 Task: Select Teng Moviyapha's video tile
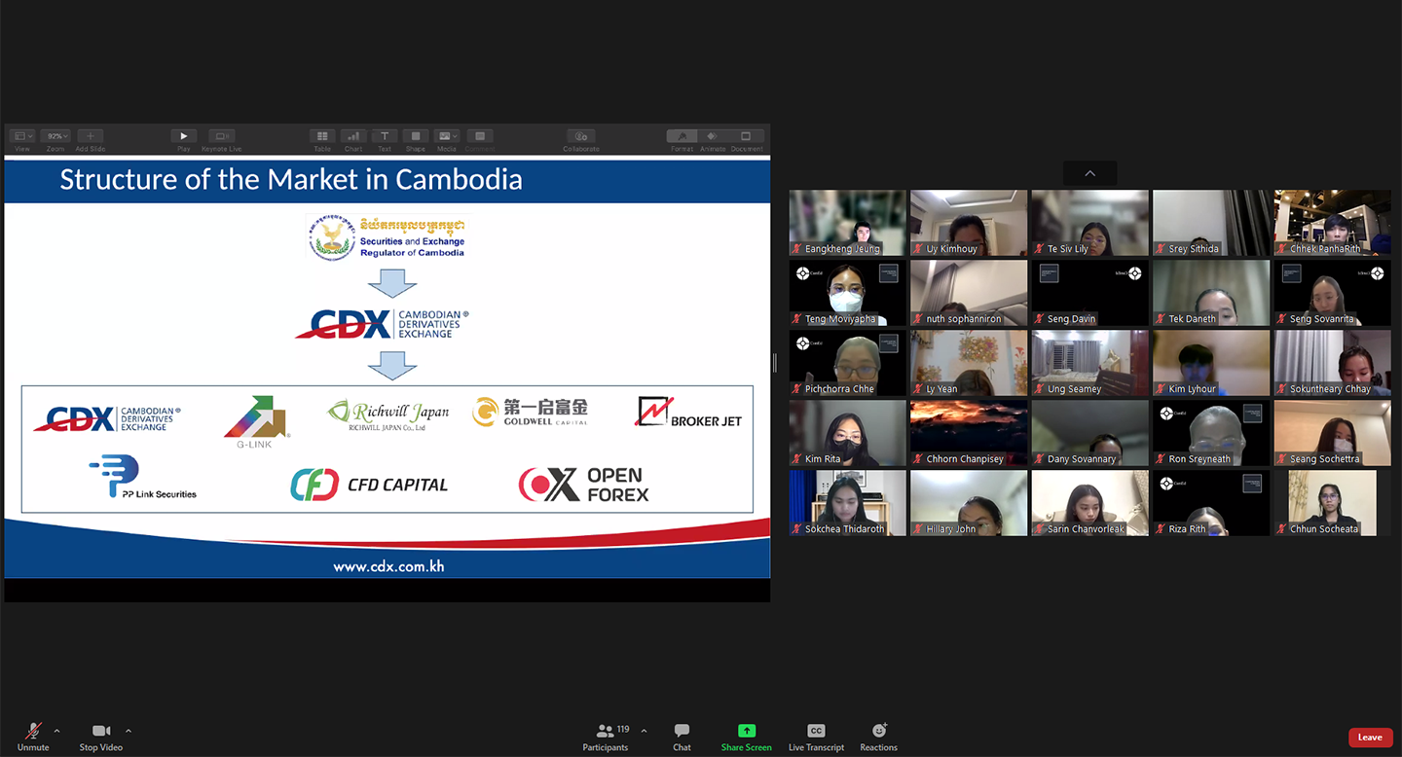click(x=847, y=293)
